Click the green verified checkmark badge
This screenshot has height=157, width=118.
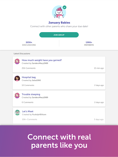tap(65, 7)
